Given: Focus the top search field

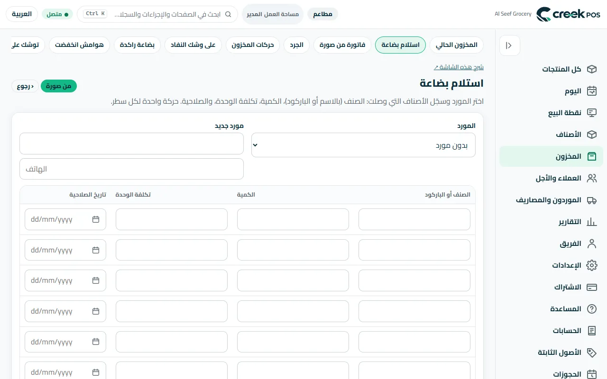Looking at the screenshot, I should coord(157,14).
